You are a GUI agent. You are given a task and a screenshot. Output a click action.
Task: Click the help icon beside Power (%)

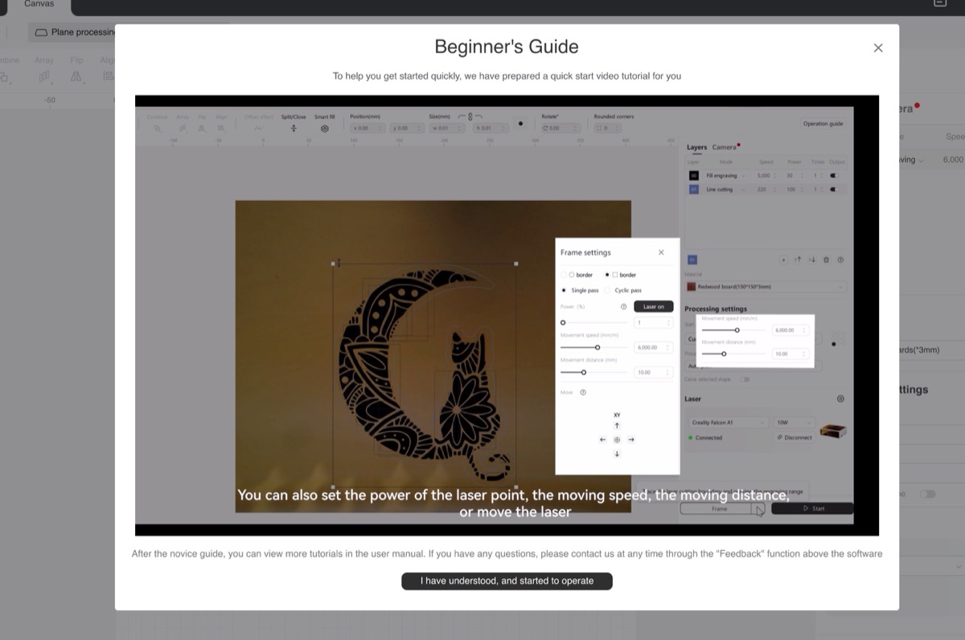623,306
